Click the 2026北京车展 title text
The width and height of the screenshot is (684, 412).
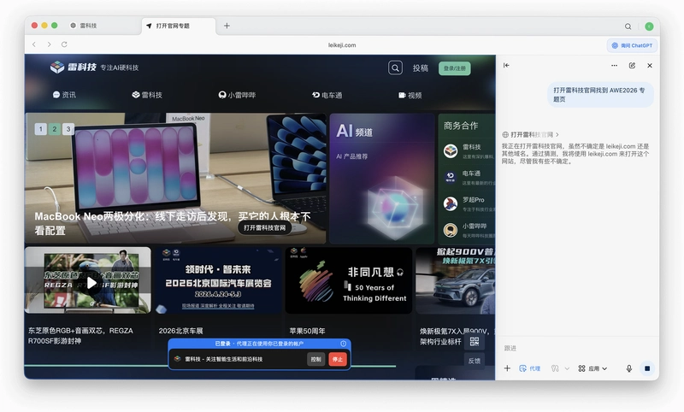[x=180, y=331]
